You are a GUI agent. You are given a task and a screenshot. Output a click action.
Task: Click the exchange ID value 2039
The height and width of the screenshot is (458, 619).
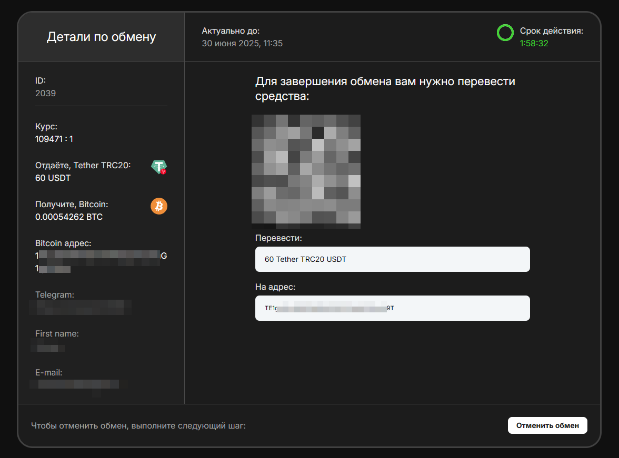click(45, 93)
